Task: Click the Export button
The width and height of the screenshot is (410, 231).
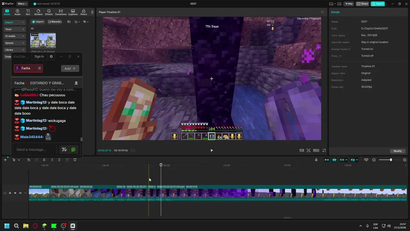Action: [378, 4]
